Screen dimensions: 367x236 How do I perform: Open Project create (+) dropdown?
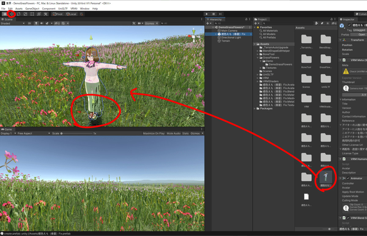pyautogui.click(x=257, y=23)
